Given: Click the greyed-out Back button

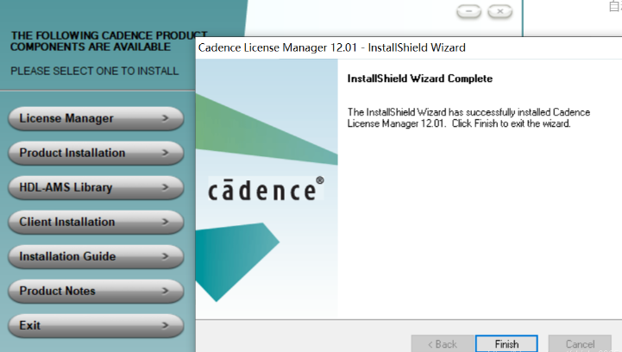Looking at the screenshot, I should [441, 343].
